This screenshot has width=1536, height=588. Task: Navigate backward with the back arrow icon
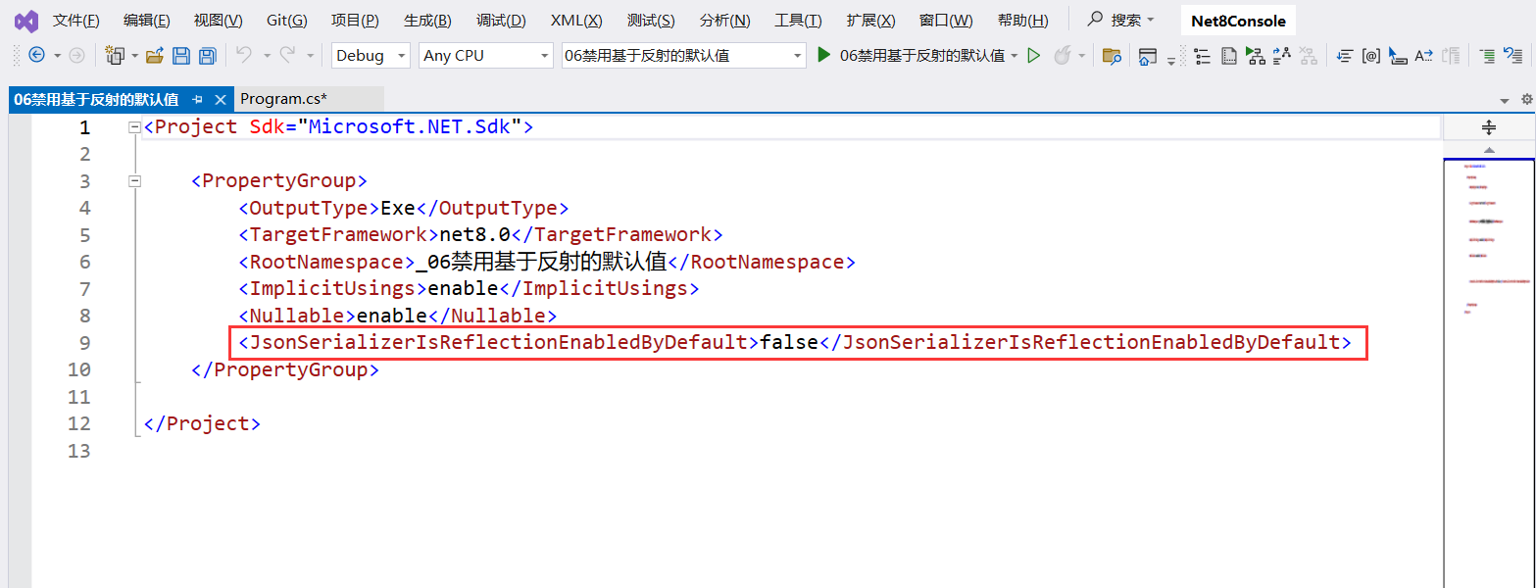[x=36, y=56]
